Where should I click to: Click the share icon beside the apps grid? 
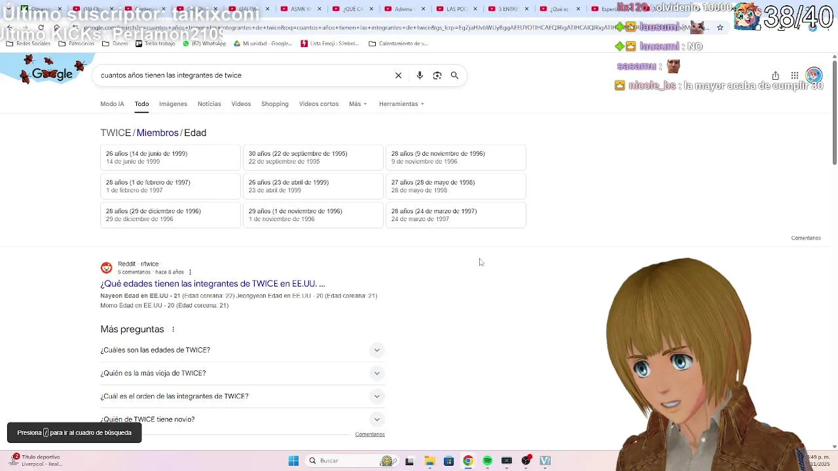(775, 75)
